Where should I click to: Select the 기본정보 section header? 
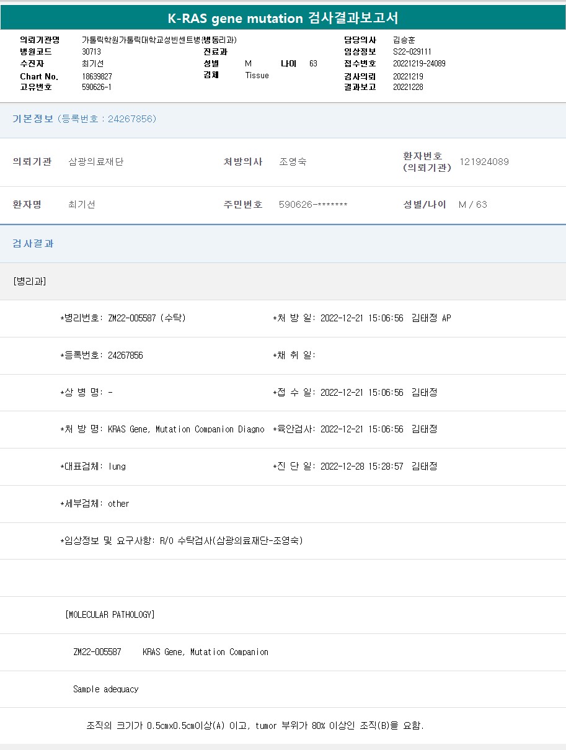[33, 119]
